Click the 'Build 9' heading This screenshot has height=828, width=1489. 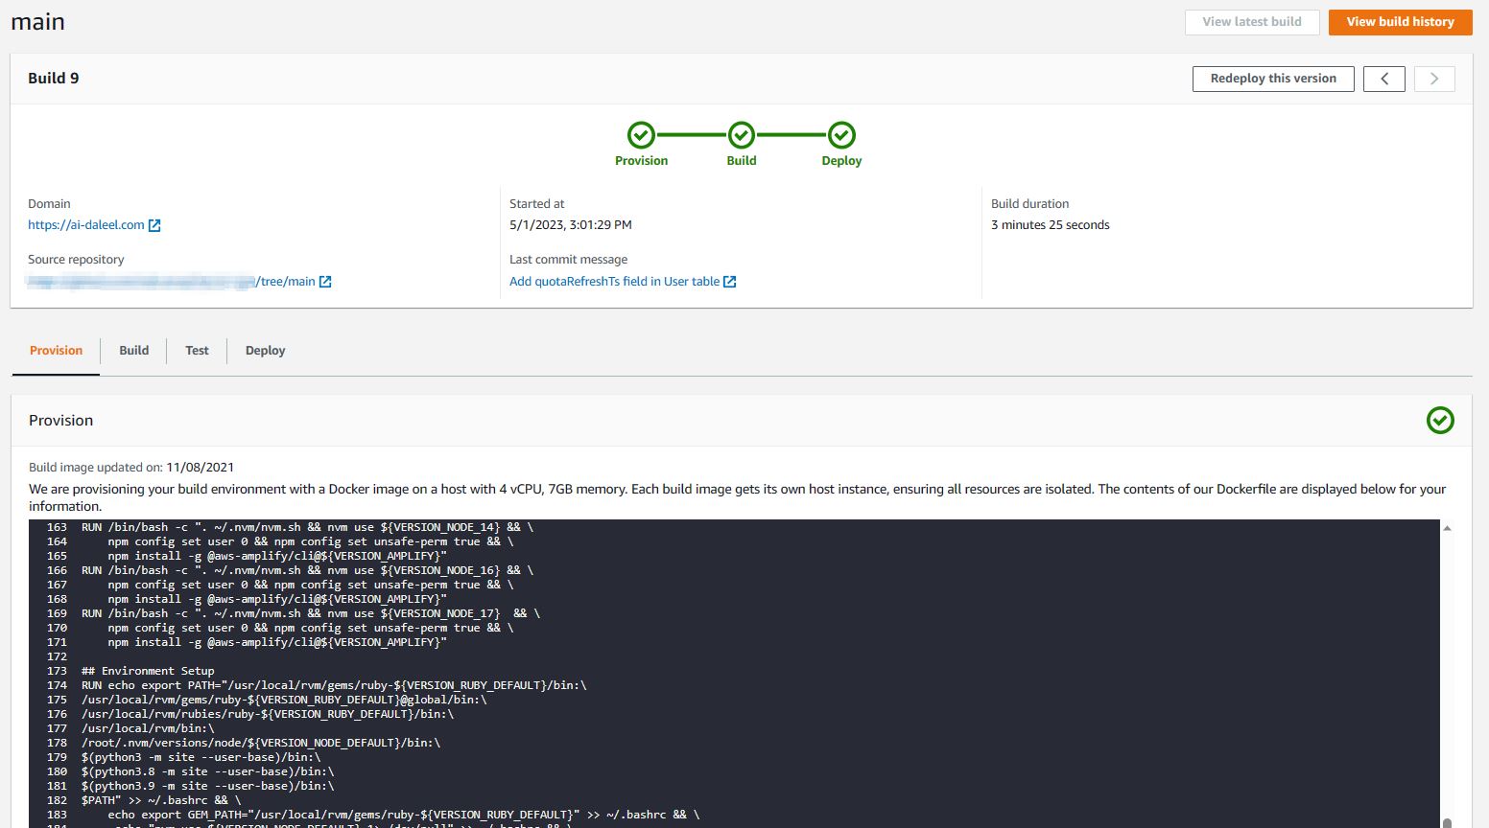tap(54, 79)
